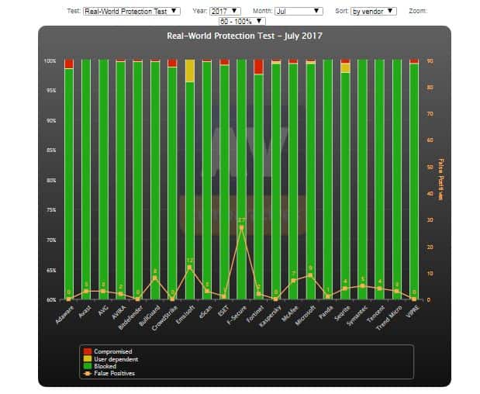Click the AVG vendor label
The height and width of the screenshot is (394, 480).
click(x=103, y=310)
